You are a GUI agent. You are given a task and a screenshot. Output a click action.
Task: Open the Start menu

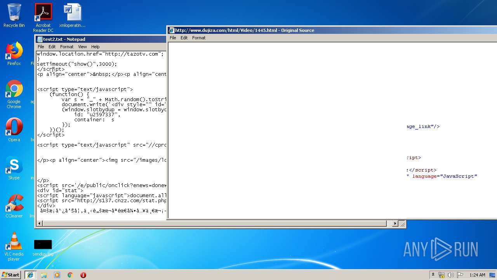click(11, 275)
